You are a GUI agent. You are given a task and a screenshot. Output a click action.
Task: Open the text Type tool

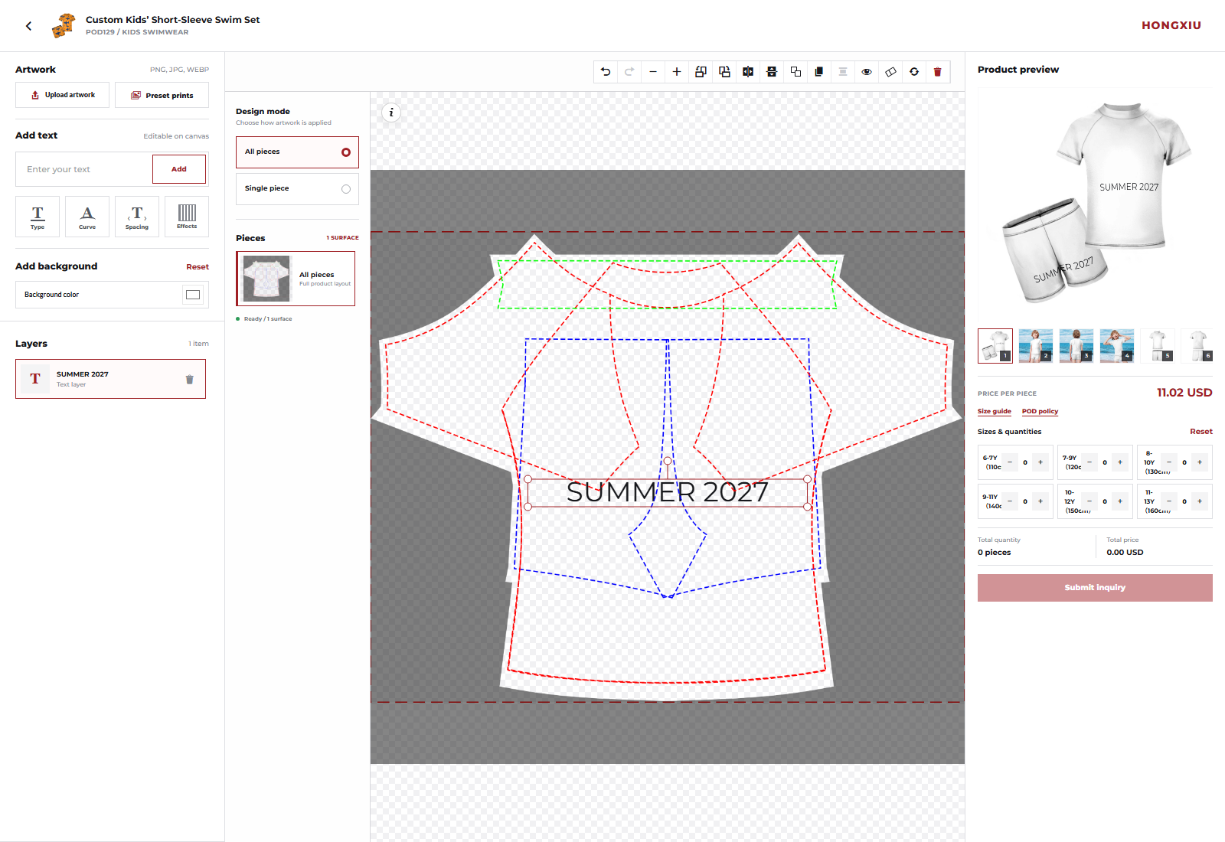point(38,217)
